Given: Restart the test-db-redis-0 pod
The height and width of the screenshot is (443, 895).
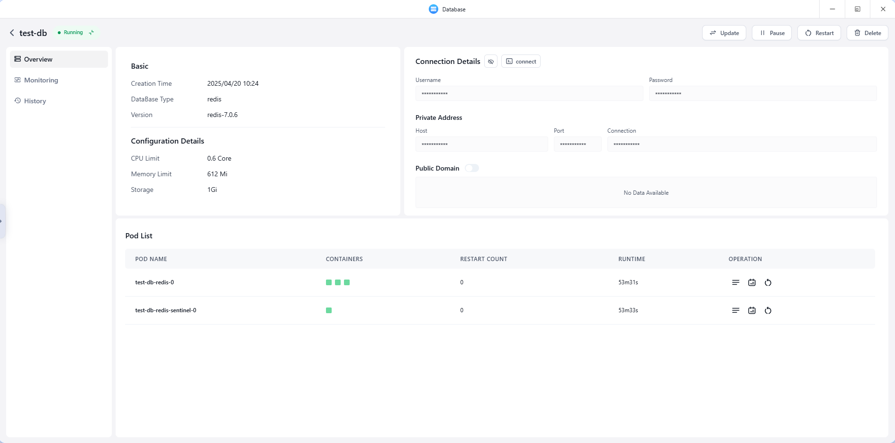Looking at the screenshot, I should [768, 282].
